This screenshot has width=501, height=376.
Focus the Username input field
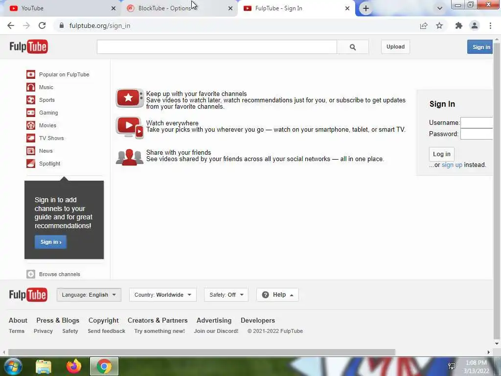click(x=477, y=122)
